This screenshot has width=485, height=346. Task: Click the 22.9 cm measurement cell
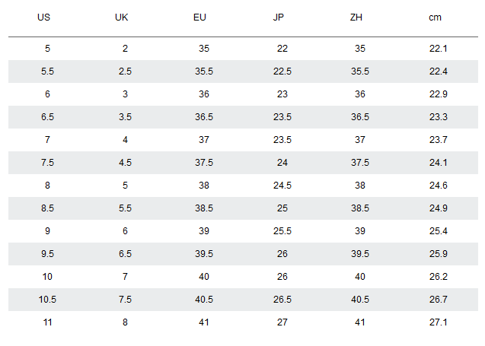click(439, 94)
